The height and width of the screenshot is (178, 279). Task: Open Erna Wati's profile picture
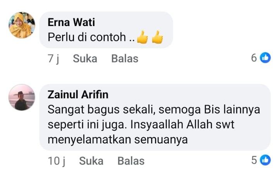(22, 25)
